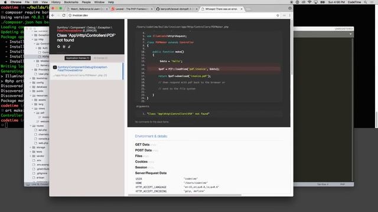
Task: Click the HTTP_ACCEPT_LANGUAGE row
Action: click(177, 187)
